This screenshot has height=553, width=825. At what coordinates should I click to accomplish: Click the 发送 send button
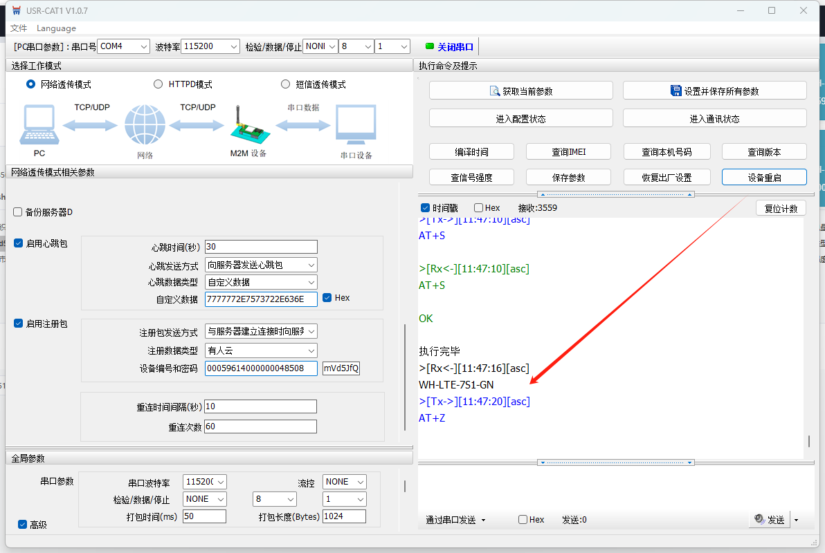769,520
